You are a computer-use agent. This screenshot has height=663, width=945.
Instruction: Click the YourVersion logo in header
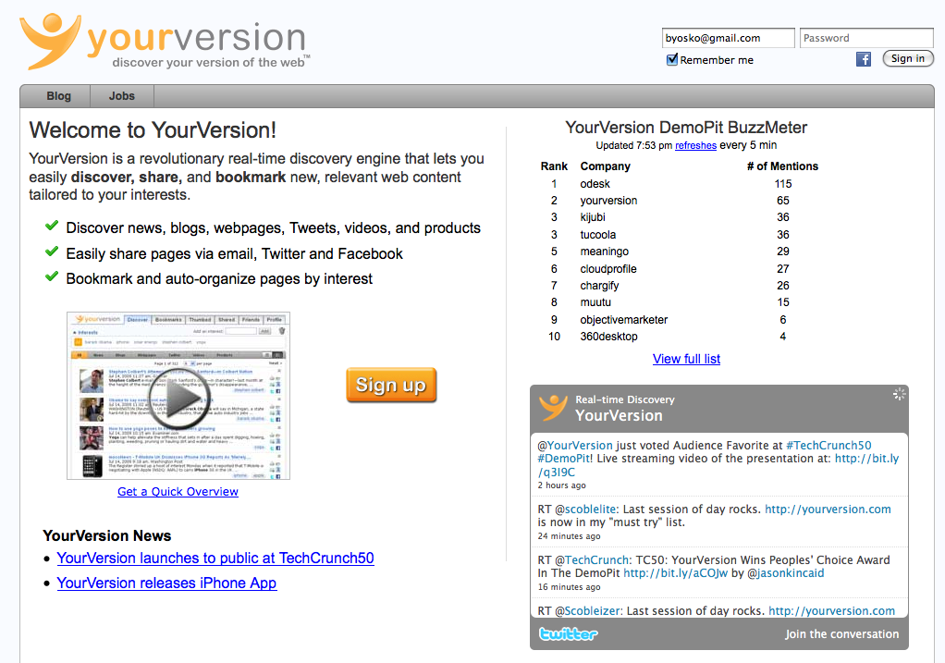(165, 41)
